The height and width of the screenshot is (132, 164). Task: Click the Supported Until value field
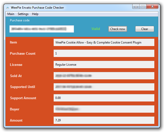coord(104,87)
